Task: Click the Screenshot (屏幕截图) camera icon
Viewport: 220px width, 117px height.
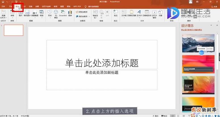Action: (x=35, y=12)
